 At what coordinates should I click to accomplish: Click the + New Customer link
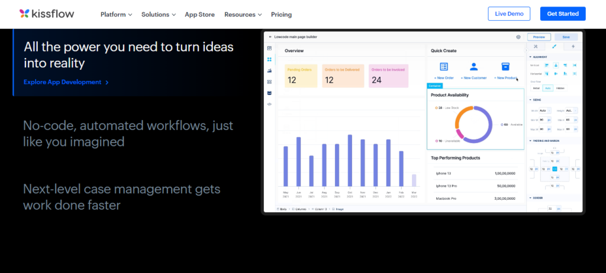tap(474, 78)
